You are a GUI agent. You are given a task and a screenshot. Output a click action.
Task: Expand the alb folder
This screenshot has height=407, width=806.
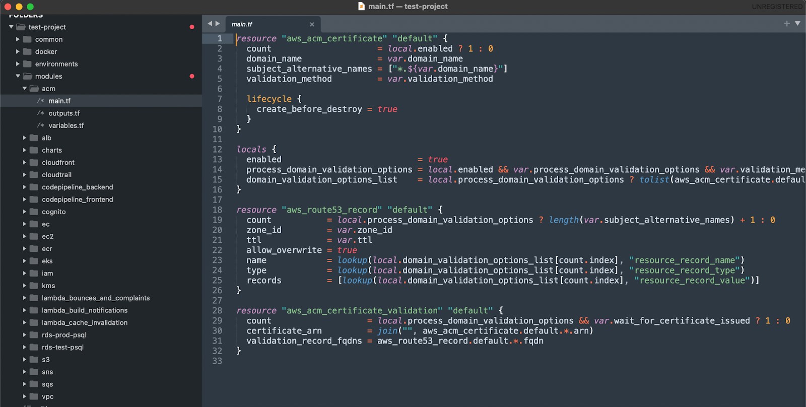(x=24, y=138)
